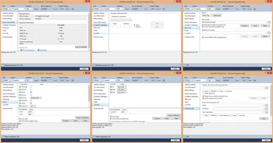Click the green status icon beside the BOOTSZ fuse
Viewport: 273px width, 143px height.
[x=20, y=98]
